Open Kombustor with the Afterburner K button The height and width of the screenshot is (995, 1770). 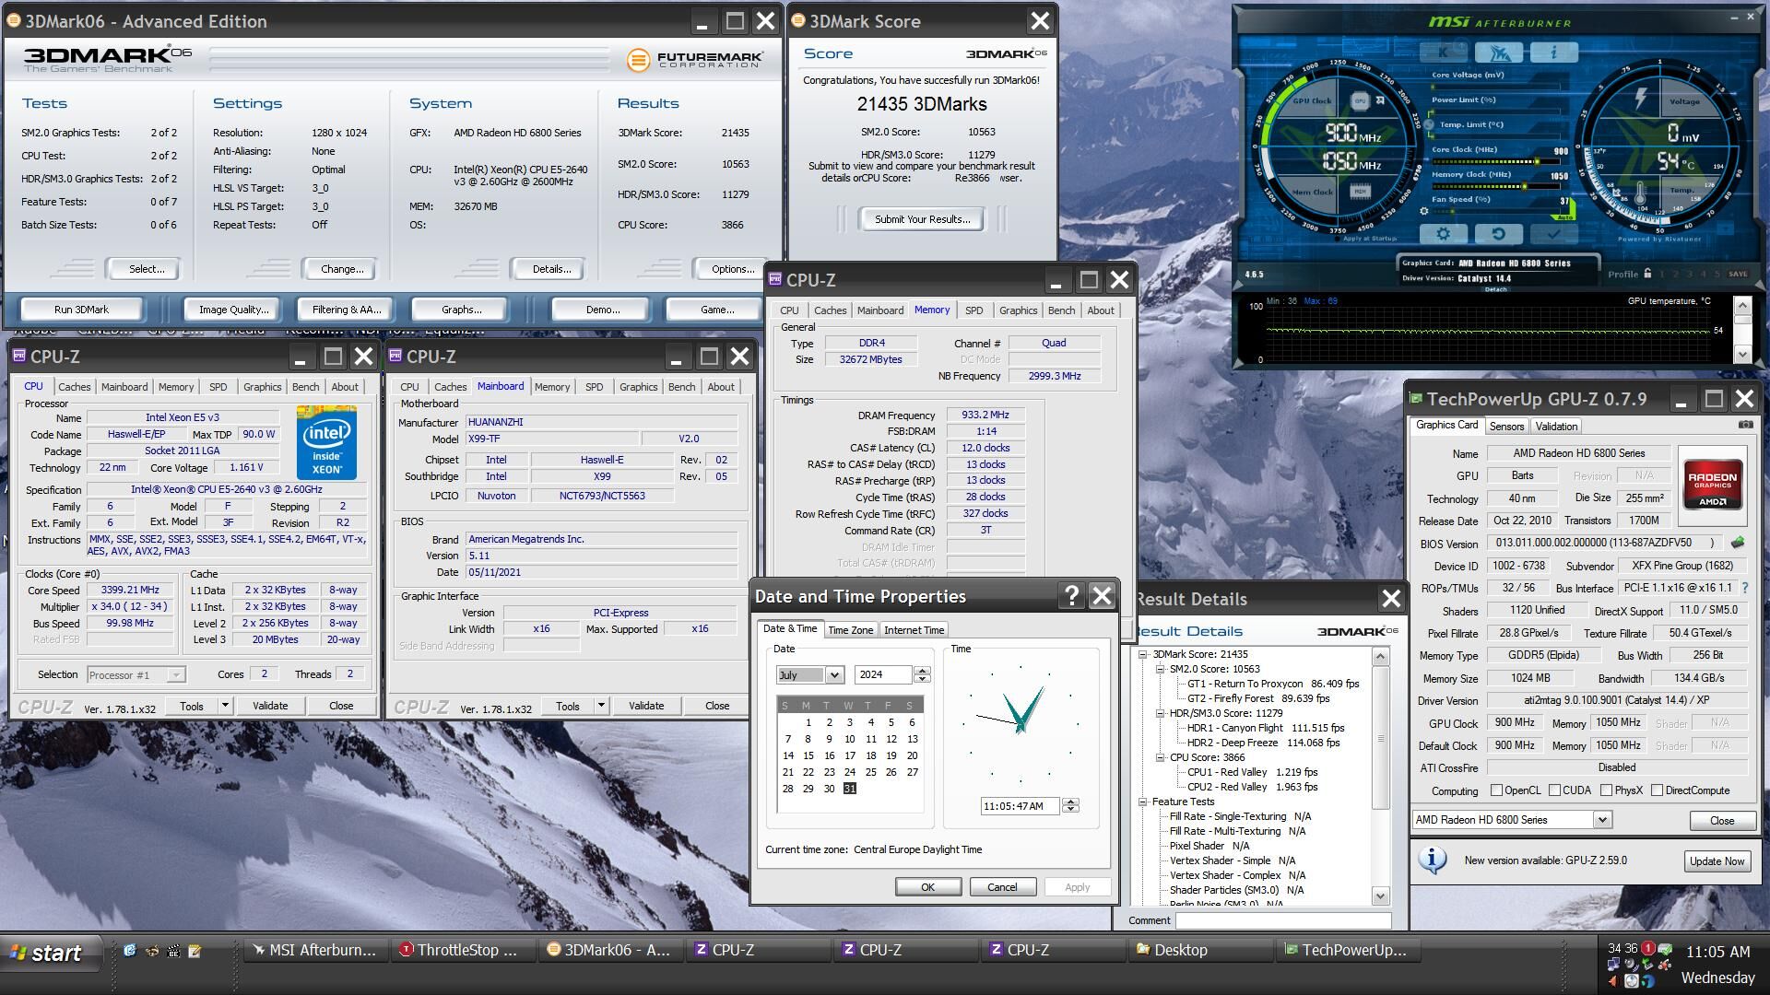pyautogui.click(x=1443, y=53)
